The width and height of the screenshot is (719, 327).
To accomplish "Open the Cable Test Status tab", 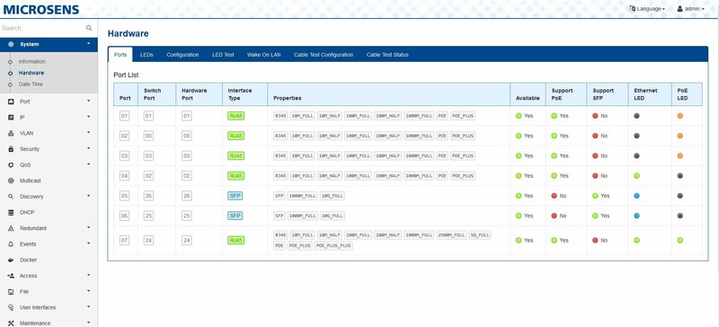I will click(387, 55).
